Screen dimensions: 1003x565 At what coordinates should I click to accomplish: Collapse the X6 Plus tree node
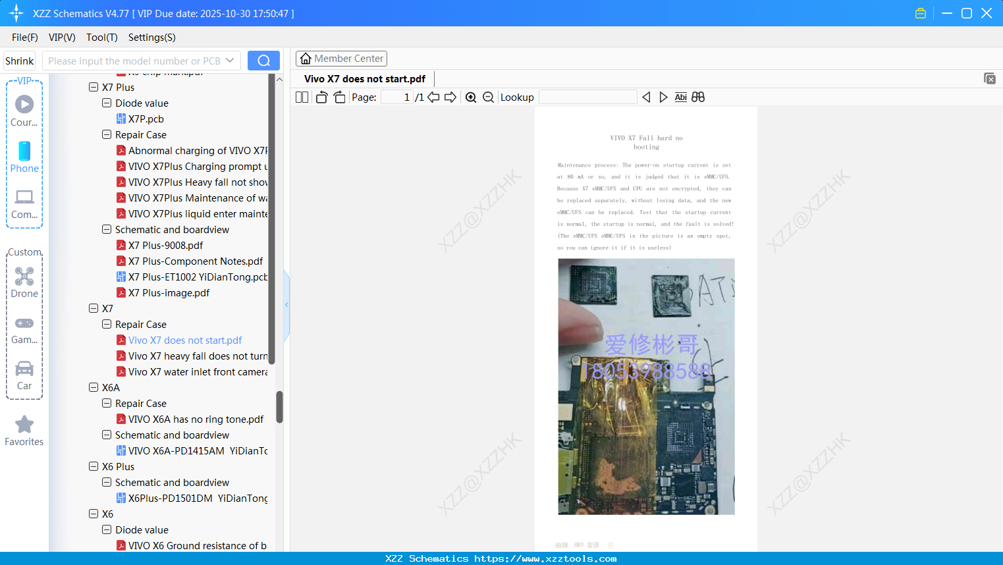point(94,466)
